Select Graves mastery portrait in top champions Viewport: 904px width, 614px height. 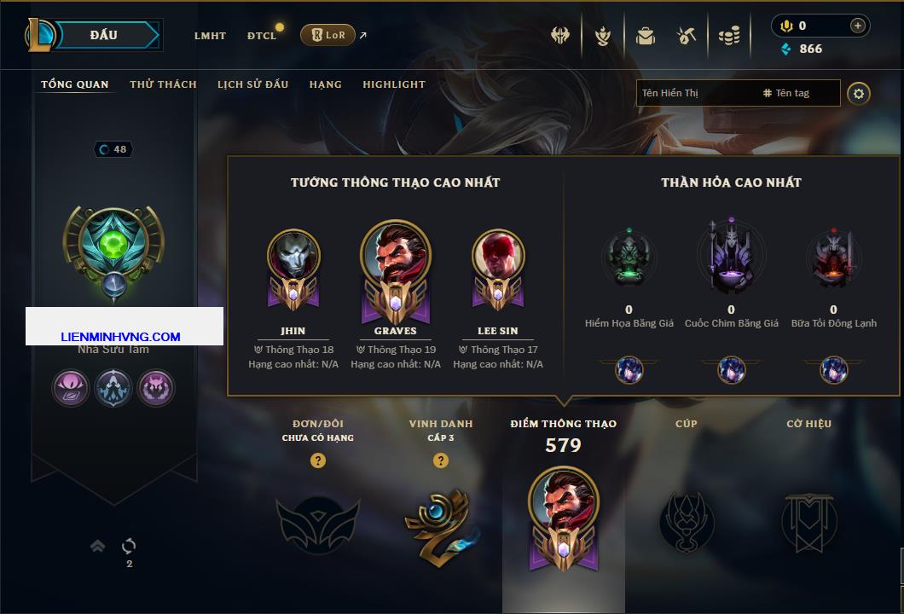[396, 272]
